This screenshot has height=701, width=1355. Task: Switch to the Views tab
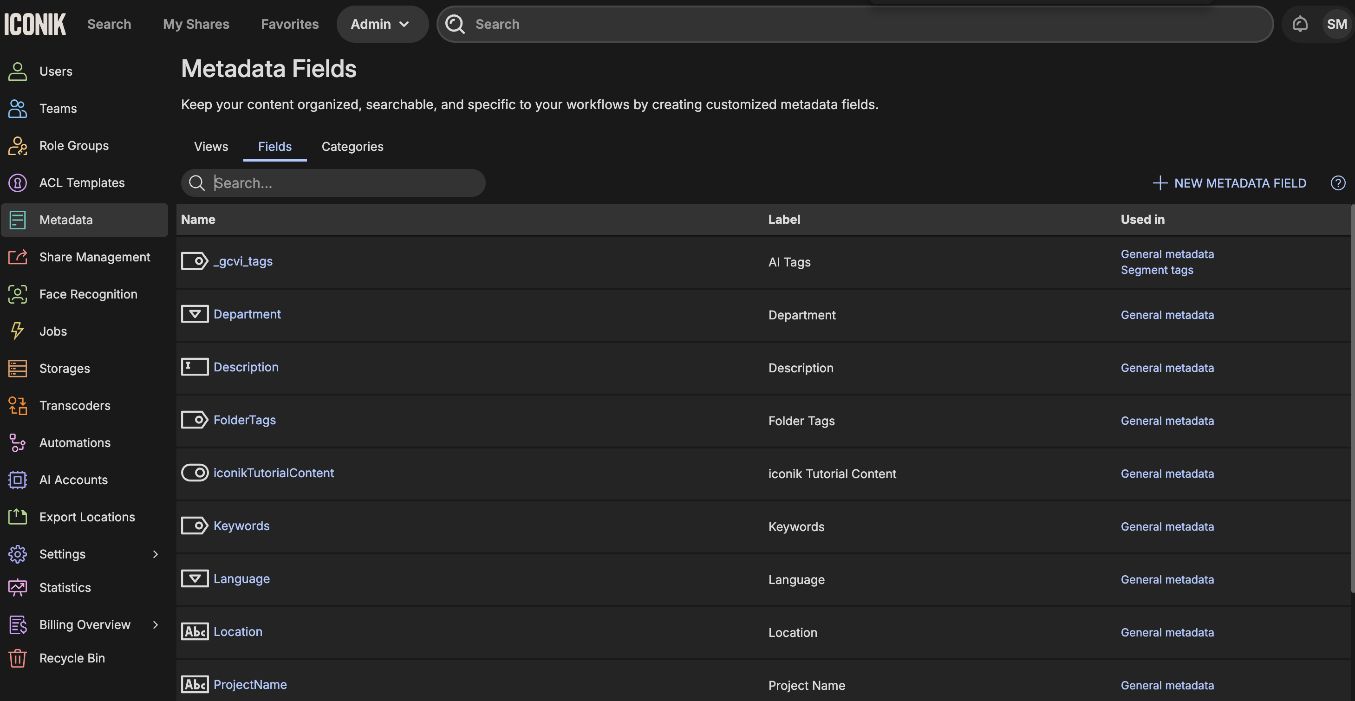click(211, 147)
